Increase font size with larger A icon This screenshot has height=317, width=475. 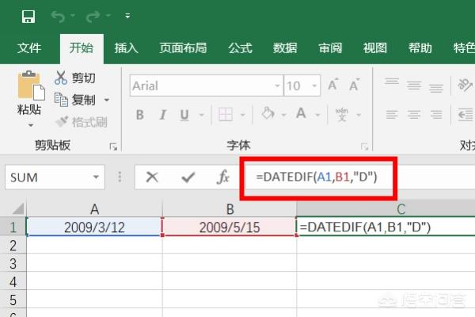tap(333, 86)
